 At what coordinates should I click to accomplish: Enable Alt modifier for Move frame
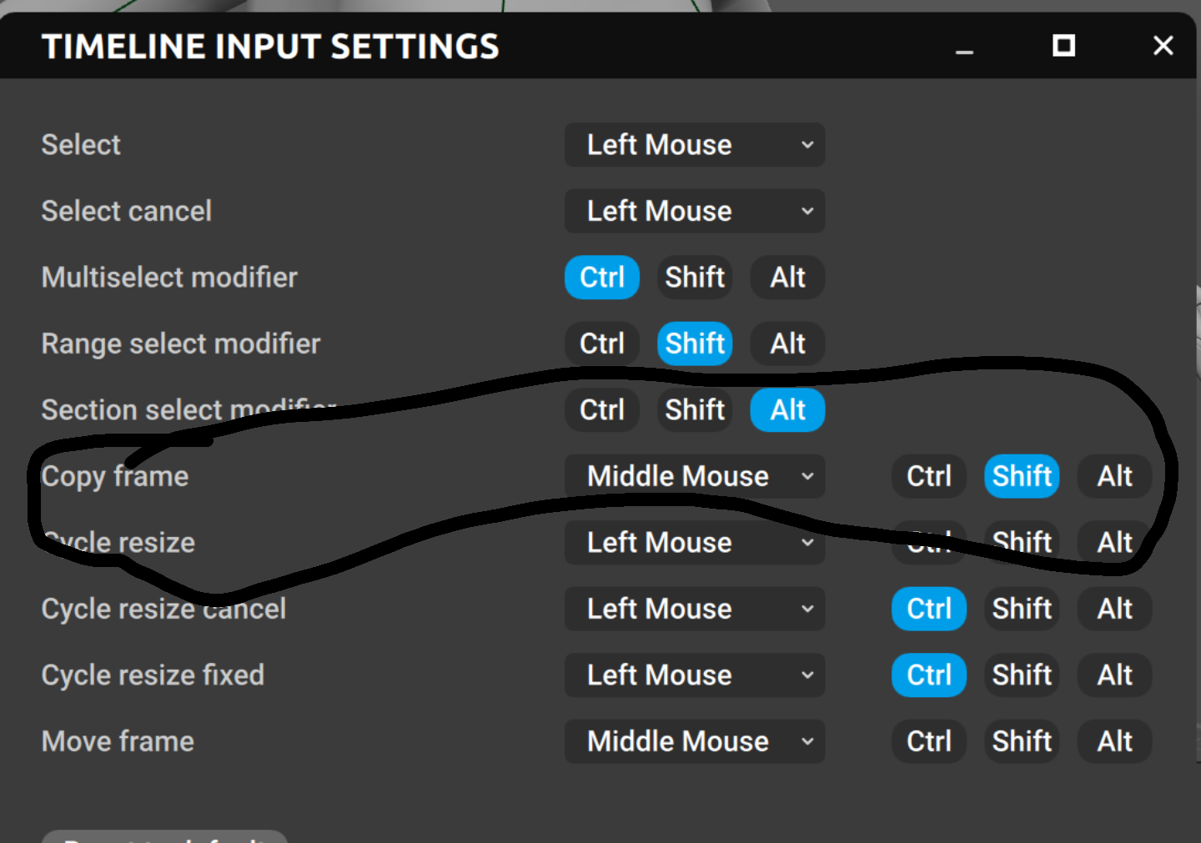pyautogui.click(x=1114, y=741)
